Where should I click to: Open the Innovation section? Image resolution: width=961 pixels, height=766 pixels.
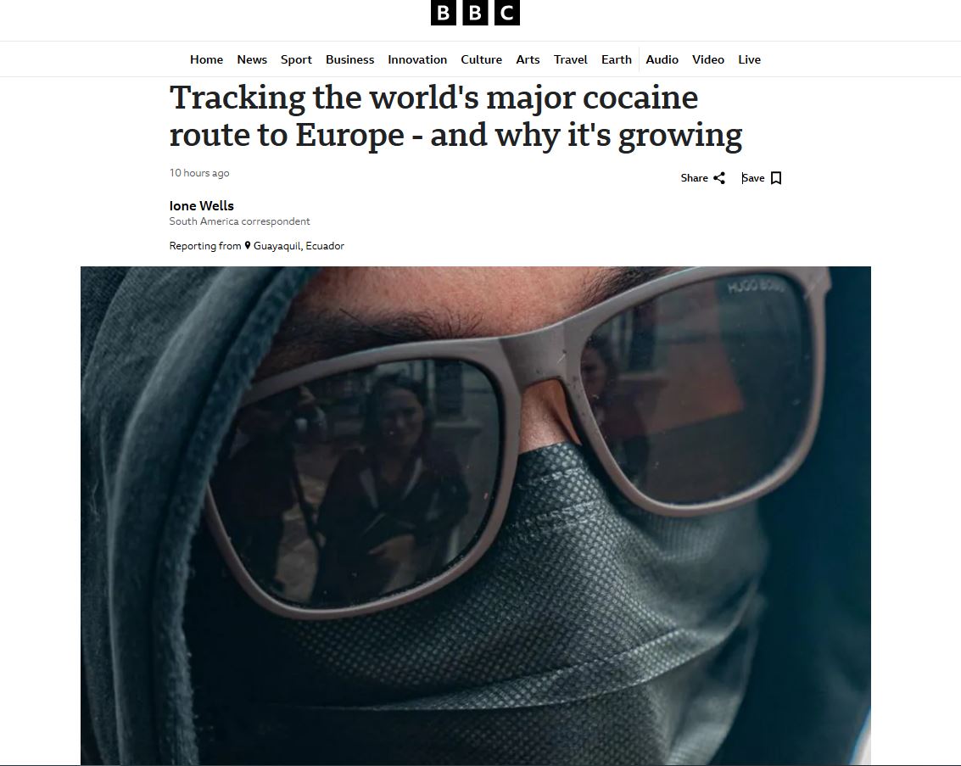(417, 59)
